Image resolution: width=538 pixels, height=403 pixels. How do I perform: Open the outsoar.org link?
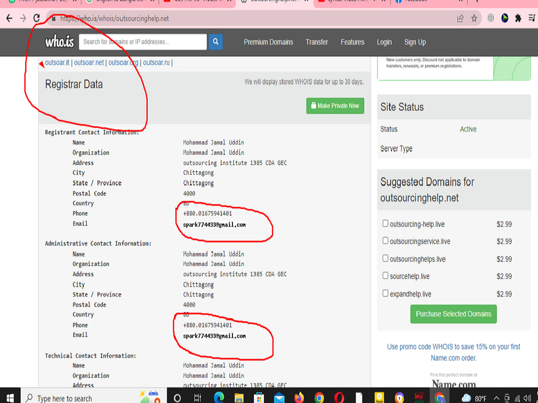(123, 63)
